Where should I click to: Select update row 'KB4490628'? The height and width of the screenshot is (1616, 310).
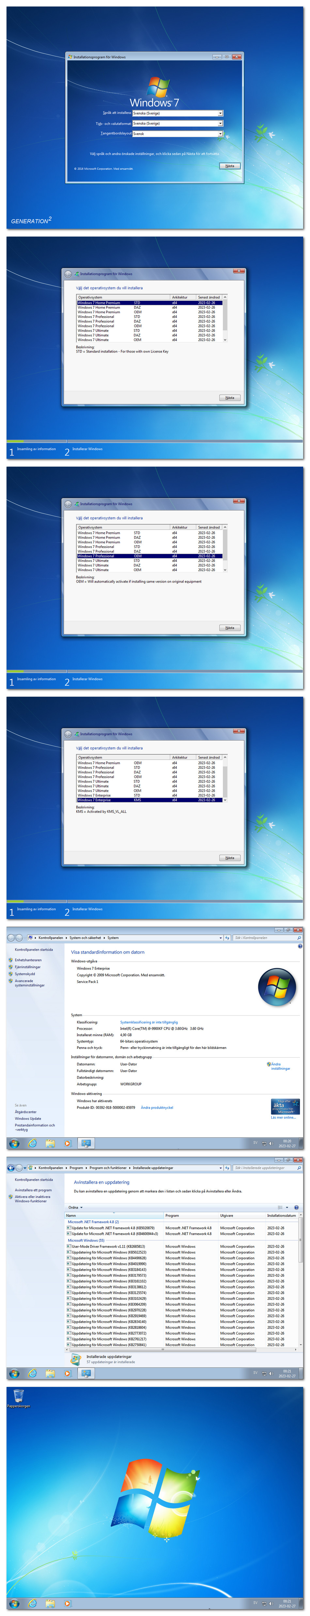(182, 1258)
